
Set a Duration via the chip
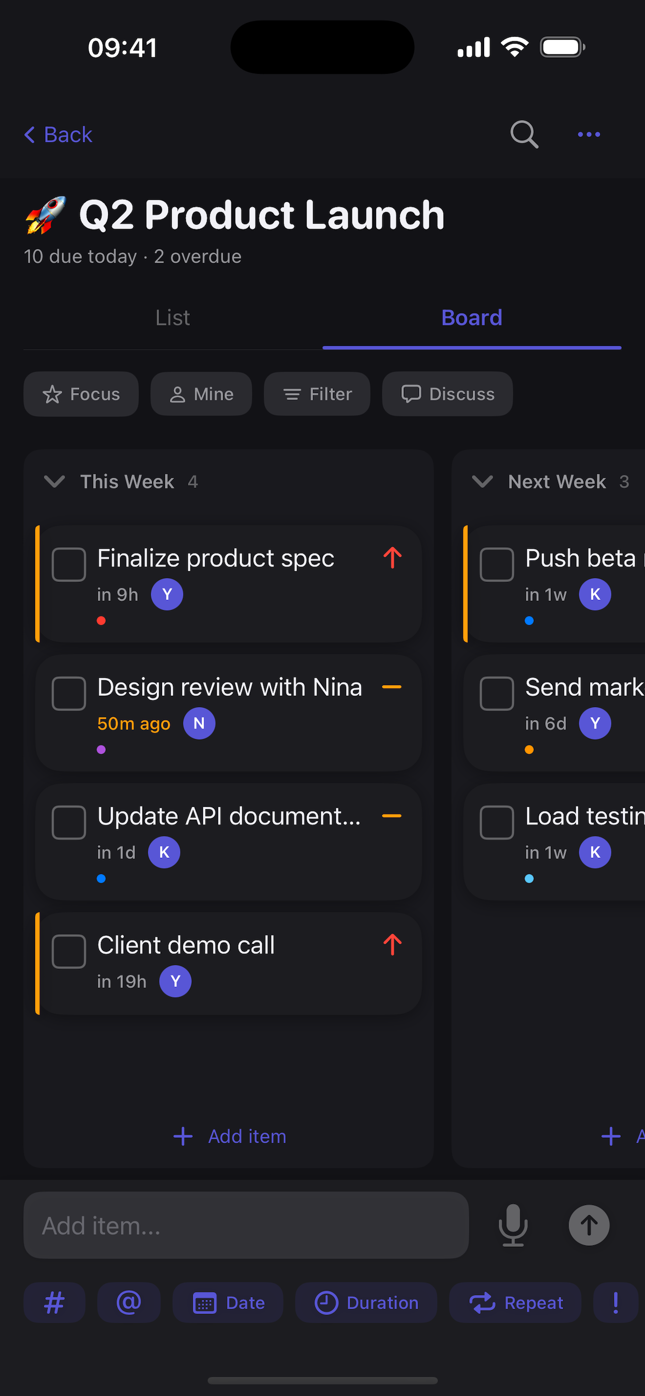[x=366, y=1302]
